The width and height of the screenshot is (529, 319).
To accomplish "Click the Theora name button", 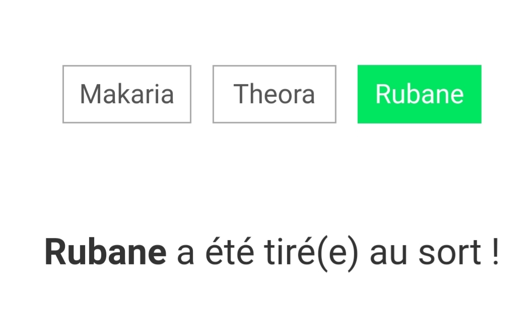I will (274, 94).
